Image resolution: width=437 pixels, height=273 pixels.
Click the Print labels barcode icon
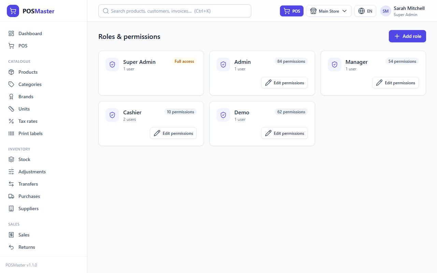coord(11,133)
